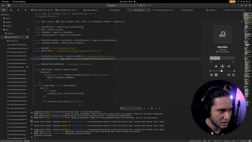Click the terminal search input field
This screenshot has width=252, height=142.
coord(131,108)
